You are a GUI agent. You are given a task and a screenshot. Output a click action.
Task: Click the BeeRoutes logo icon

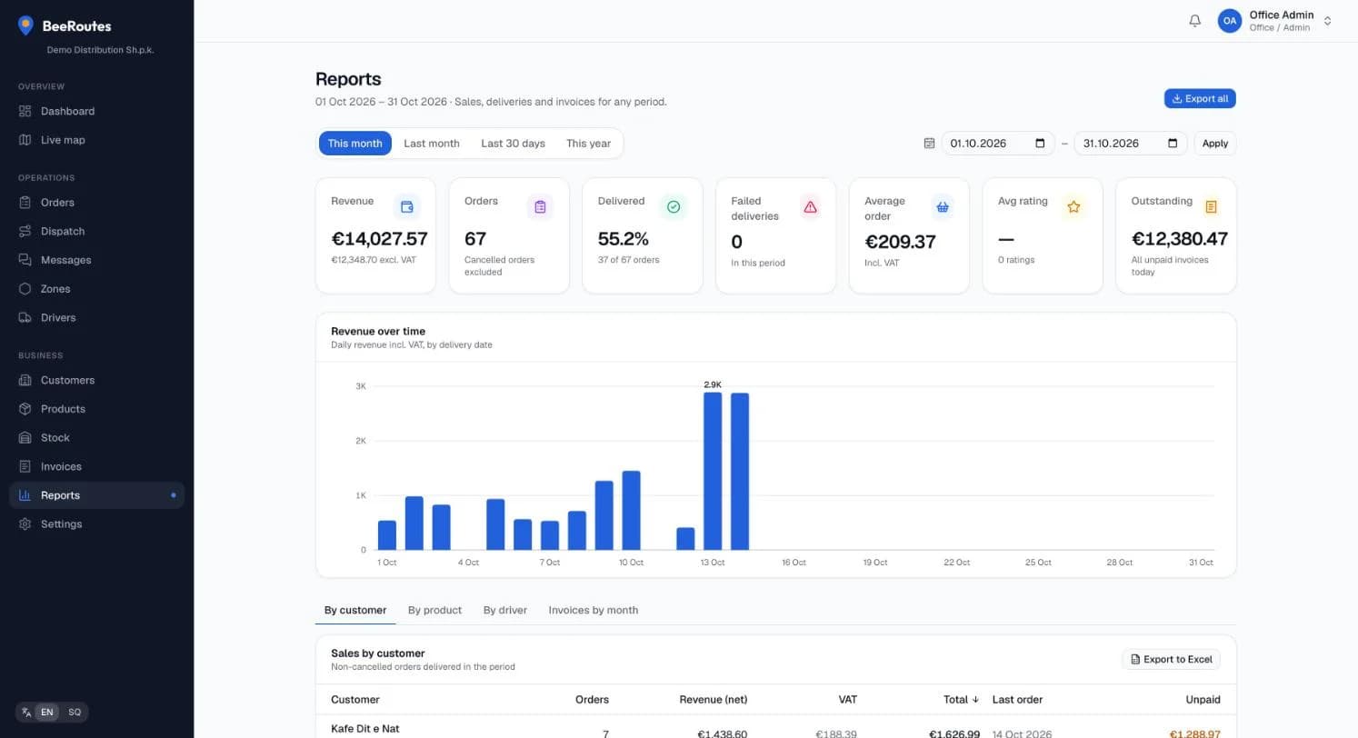pos(25,25)
